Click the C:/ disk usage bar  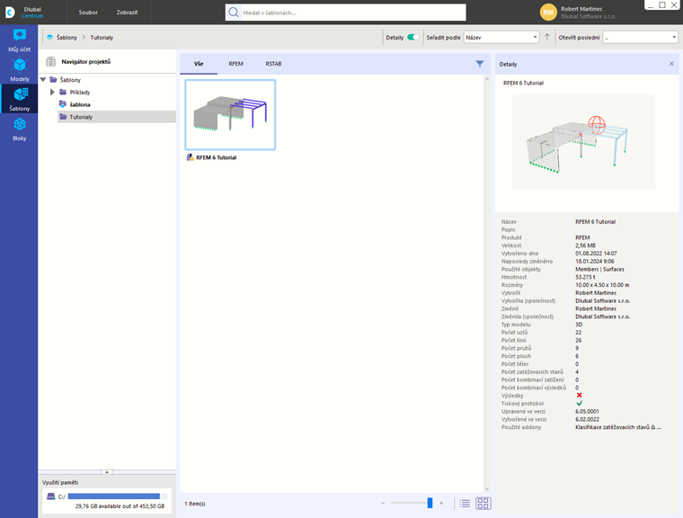(x=117, y=496)
